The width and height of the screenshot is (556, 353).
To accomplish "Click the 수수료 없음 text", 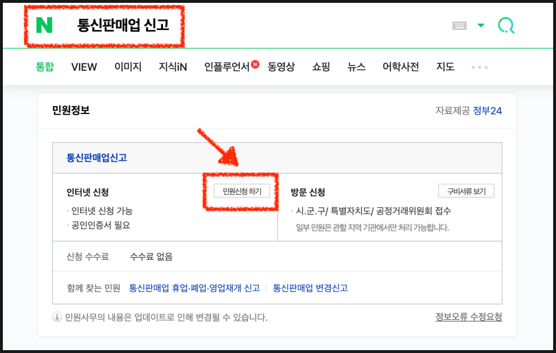I will click(x=151, y=256).
